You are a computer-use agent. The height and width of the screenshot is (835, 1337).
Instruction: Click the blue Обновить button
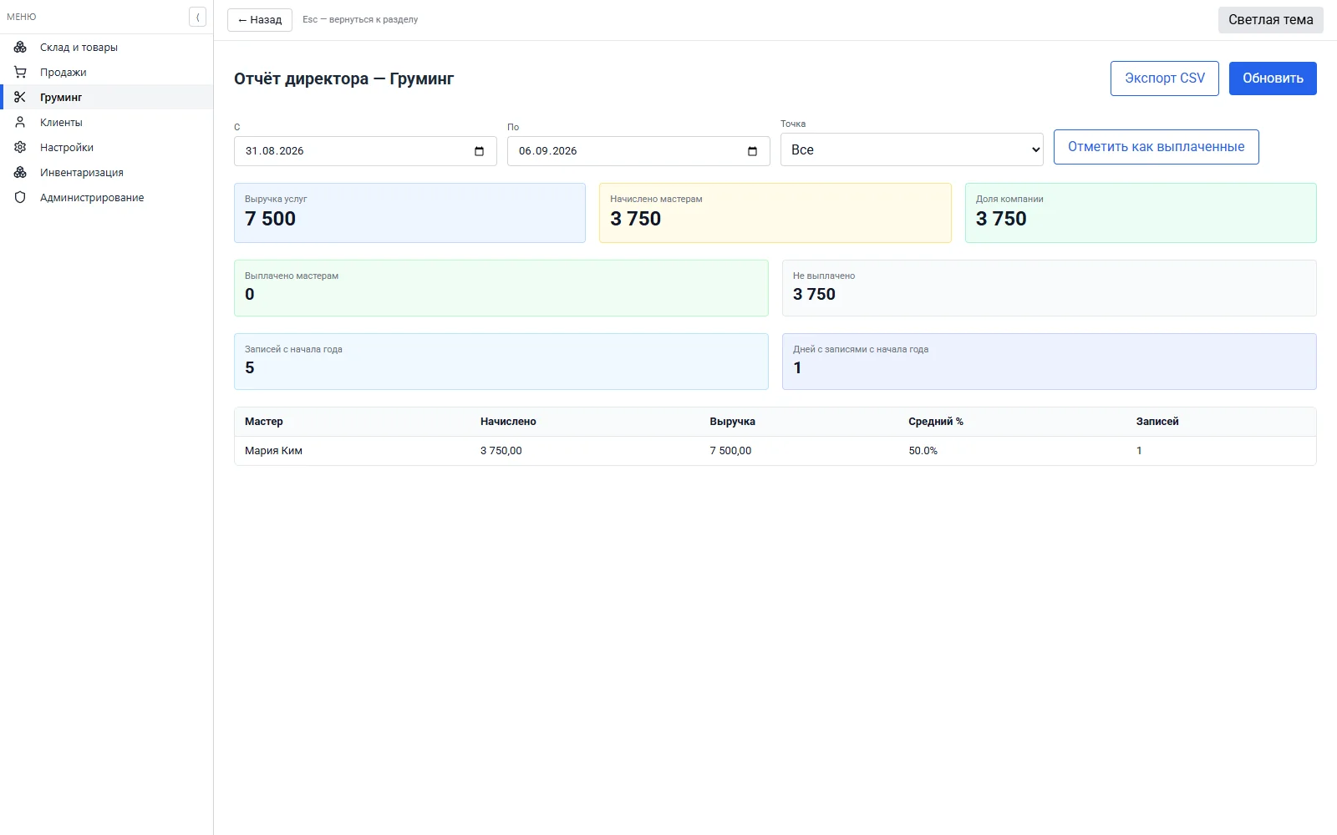click(x=1273, y=78)
